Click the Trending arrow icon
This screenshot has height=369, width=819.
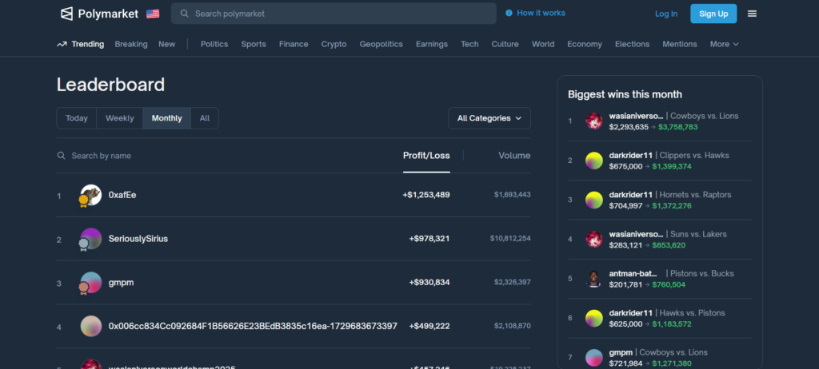(62, 45)
